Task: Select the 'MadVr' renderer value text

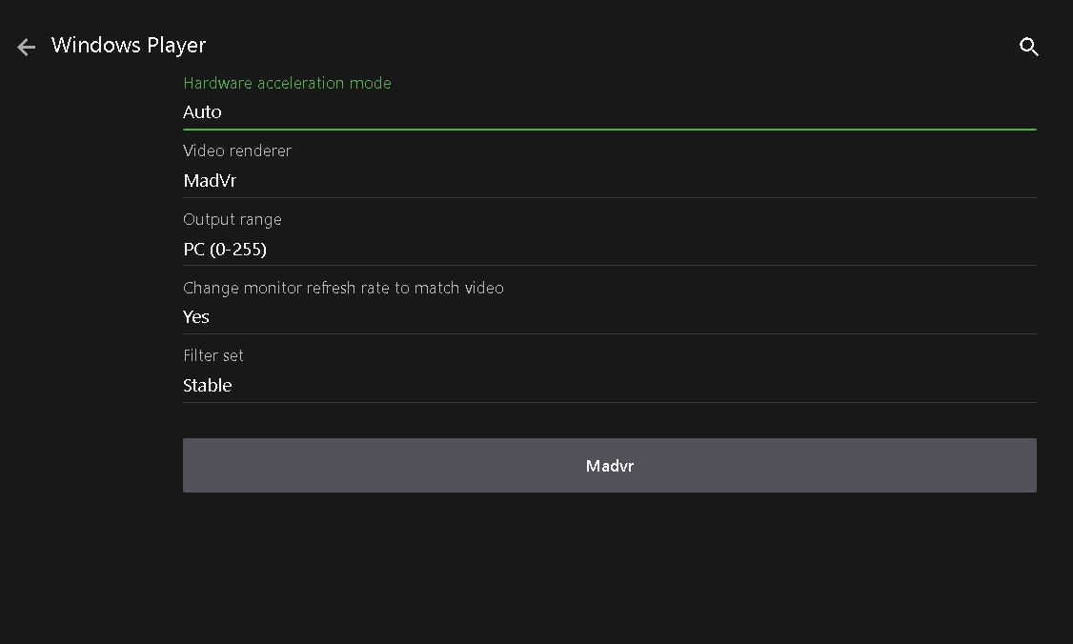Action: 210,180
